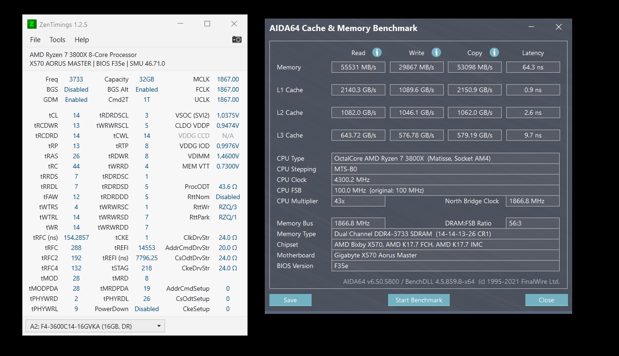Click Memory Type Dual Channel DDR4-3733 field

(446, 234)
